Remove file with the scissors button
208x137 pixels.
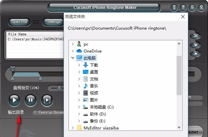196,36
